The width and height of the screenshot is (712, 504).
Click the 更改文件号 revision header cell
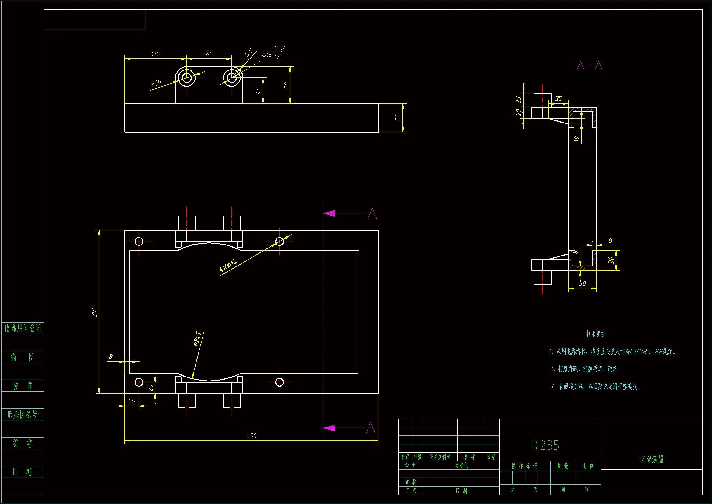click(440, 457)
